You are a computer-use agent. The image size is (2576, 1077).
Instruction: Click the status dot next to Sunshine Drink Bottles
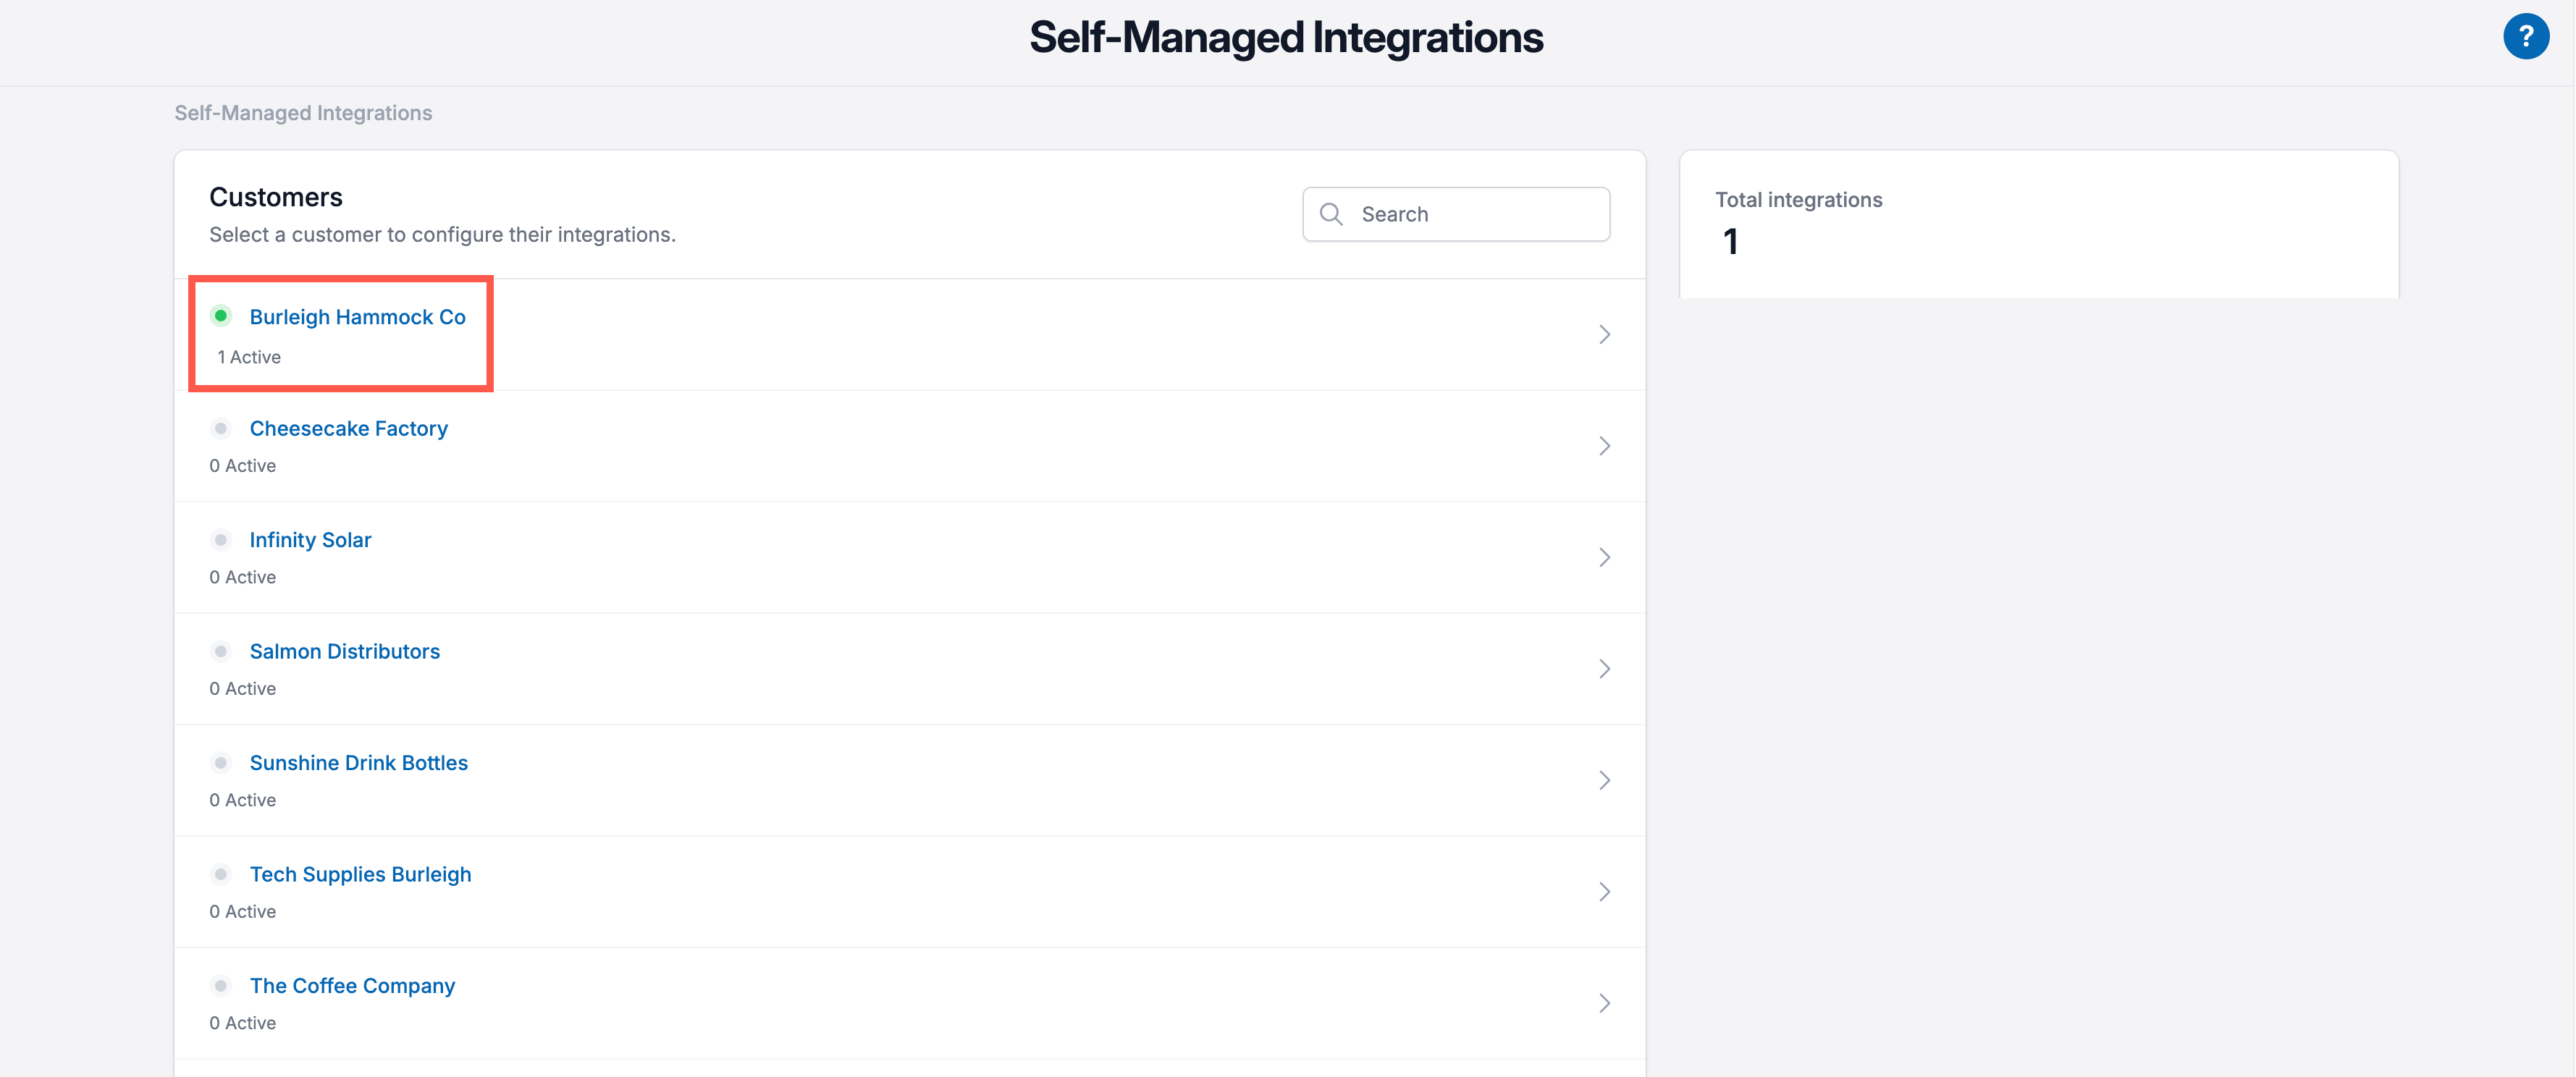click(221, 762)
